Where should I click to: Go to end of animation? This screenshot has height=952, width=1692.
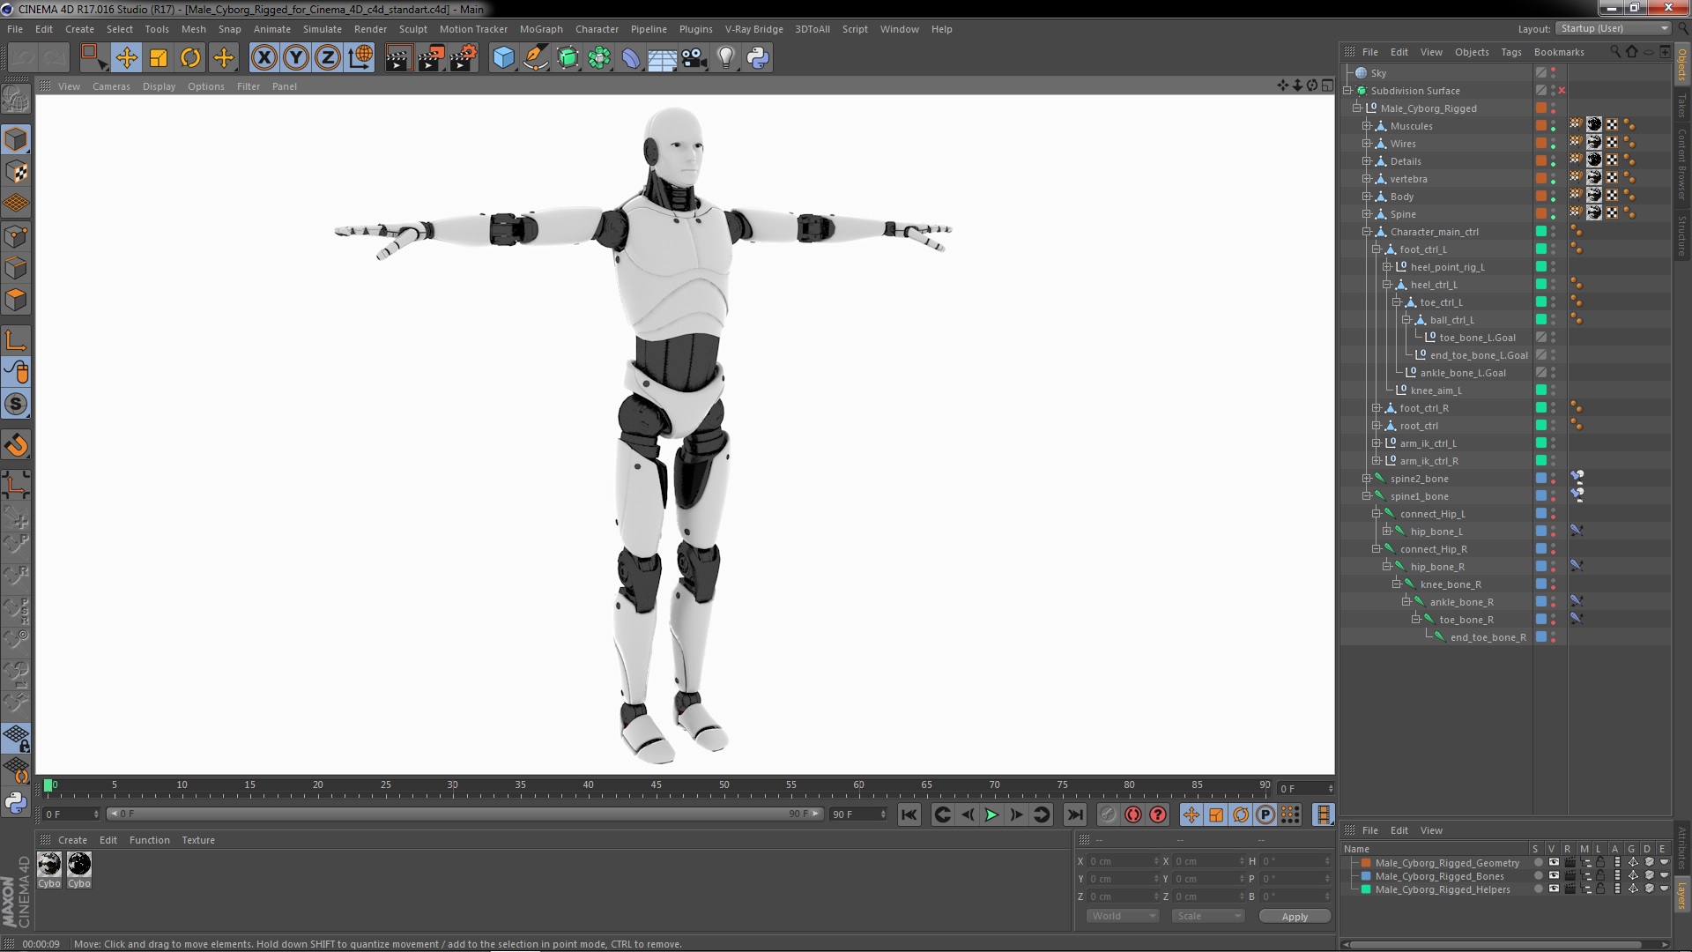point(1075,815)
